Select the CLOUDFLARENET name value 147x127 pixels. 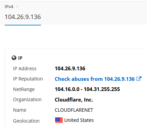[x=74, y=110]
